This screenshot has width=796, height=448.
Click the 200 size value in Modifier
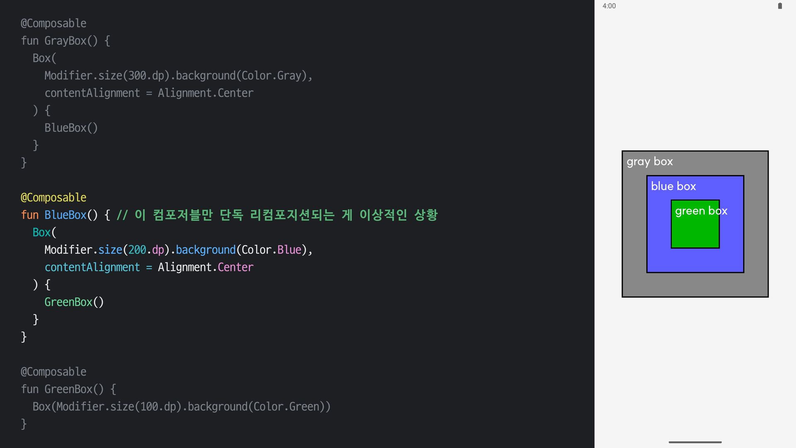coord(137,250)
